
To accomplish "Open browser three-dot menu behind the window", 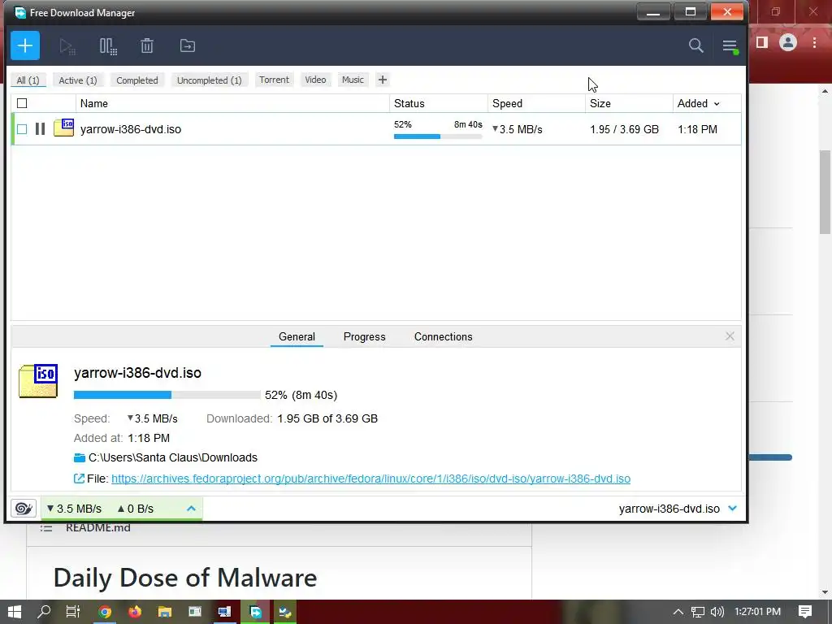I will pos(814,42).
